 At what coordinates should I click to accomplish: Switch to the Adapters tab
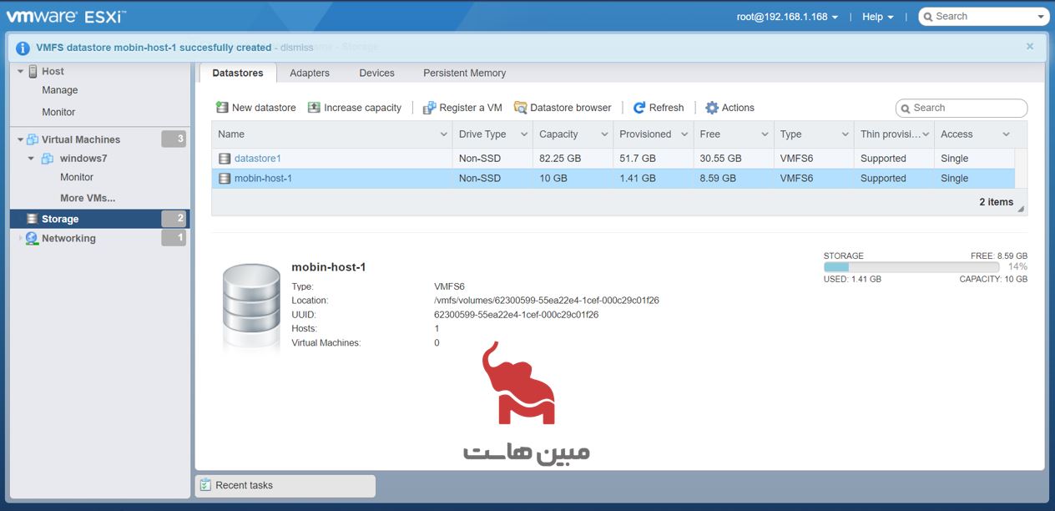click(310, 73)
